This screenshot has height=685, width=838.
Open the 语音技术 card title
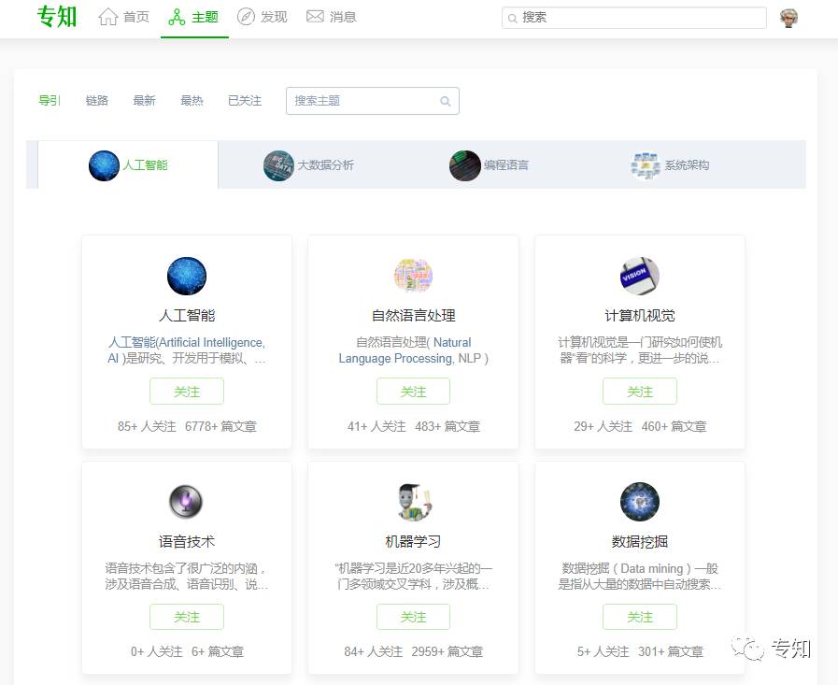click(187, 542)
